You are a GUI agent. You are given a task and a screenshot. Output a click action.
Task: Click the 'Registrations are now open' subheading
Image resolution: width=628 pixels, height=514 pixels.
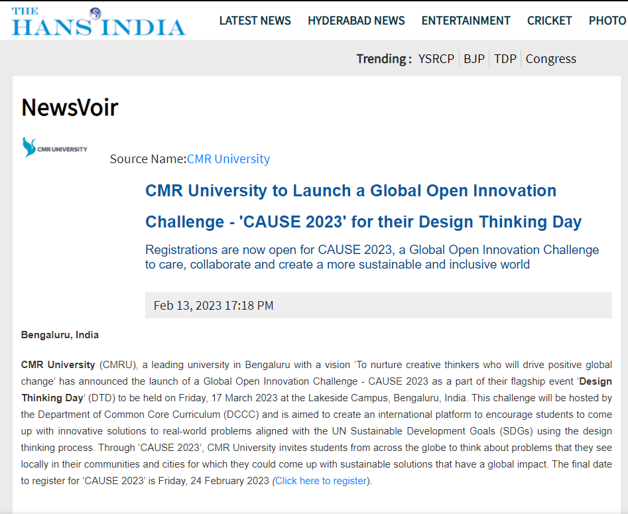(371, 257)
